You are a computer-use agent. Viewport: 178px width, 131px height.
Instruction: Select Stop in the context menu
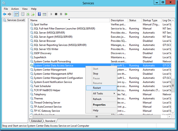tap(95, 74)
